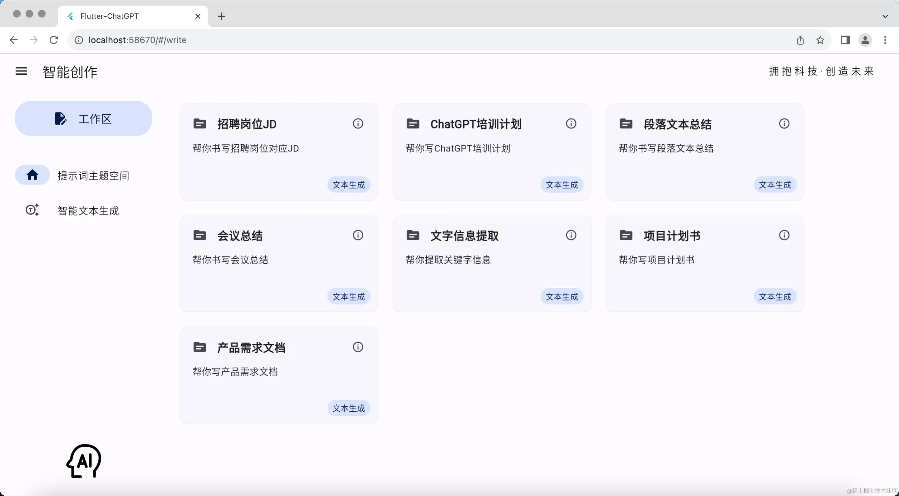The image size is (899, 496).
Task: Expand the browser tab search chevron
Action: pos(885,16)
